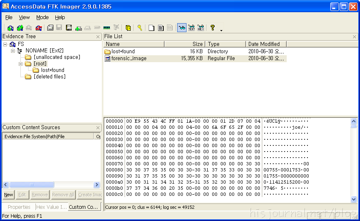The width and height of the screenshot is (360, 221).
Task: Click the Remove button
Action: (x=40, y=195)
